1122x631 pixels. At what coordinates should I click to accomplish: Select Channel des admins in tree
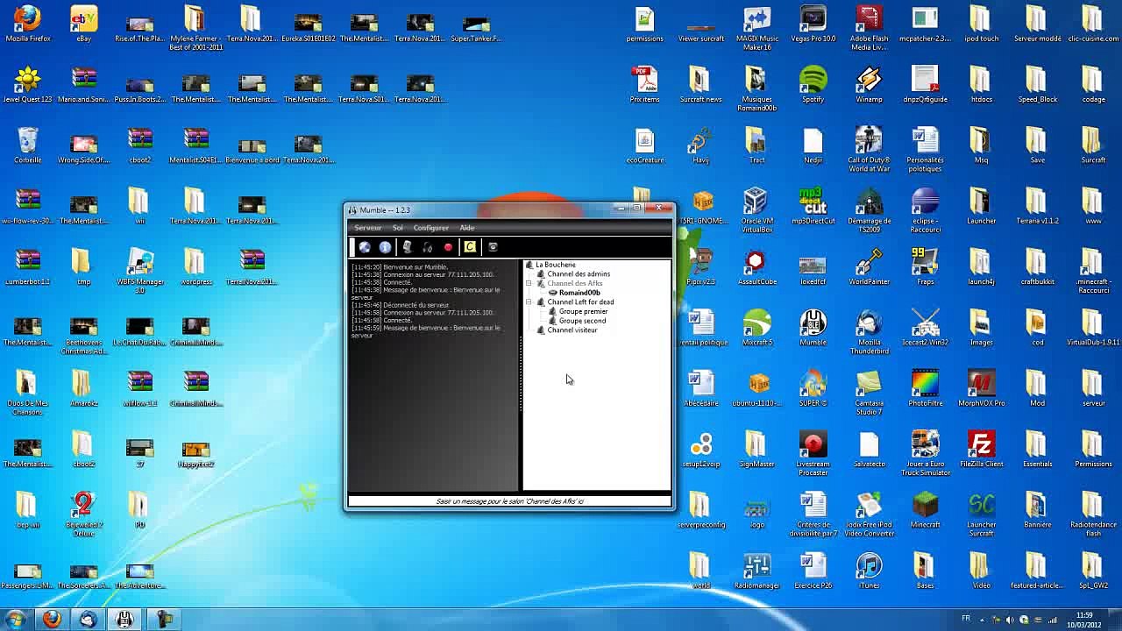click(579, 274)
